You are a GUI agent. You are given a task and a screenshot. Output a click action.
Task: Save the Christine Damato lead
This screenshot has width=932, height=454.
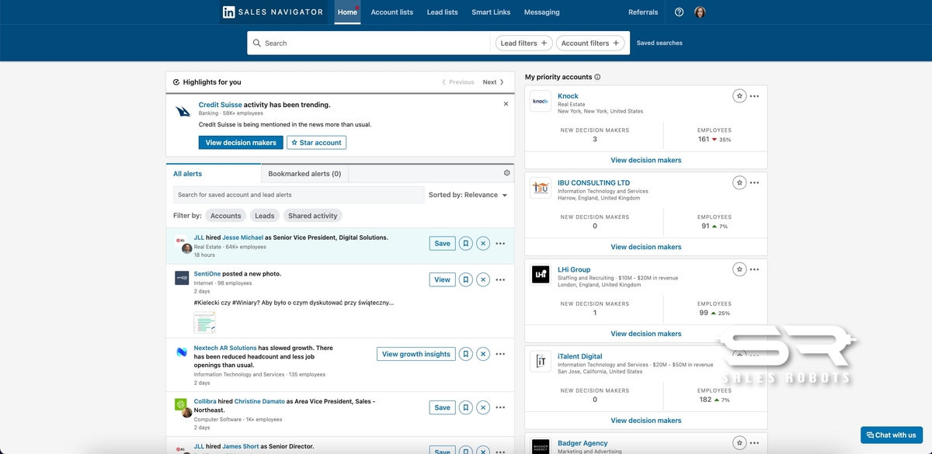(x=442, y=407)
